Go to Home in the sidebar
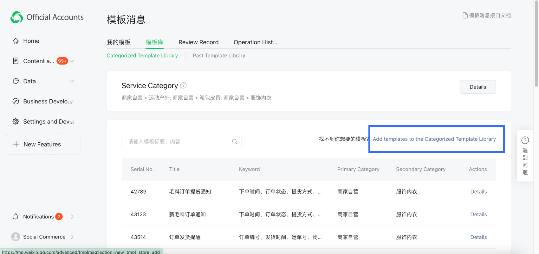Screen dimensions: 539x254 31,41
